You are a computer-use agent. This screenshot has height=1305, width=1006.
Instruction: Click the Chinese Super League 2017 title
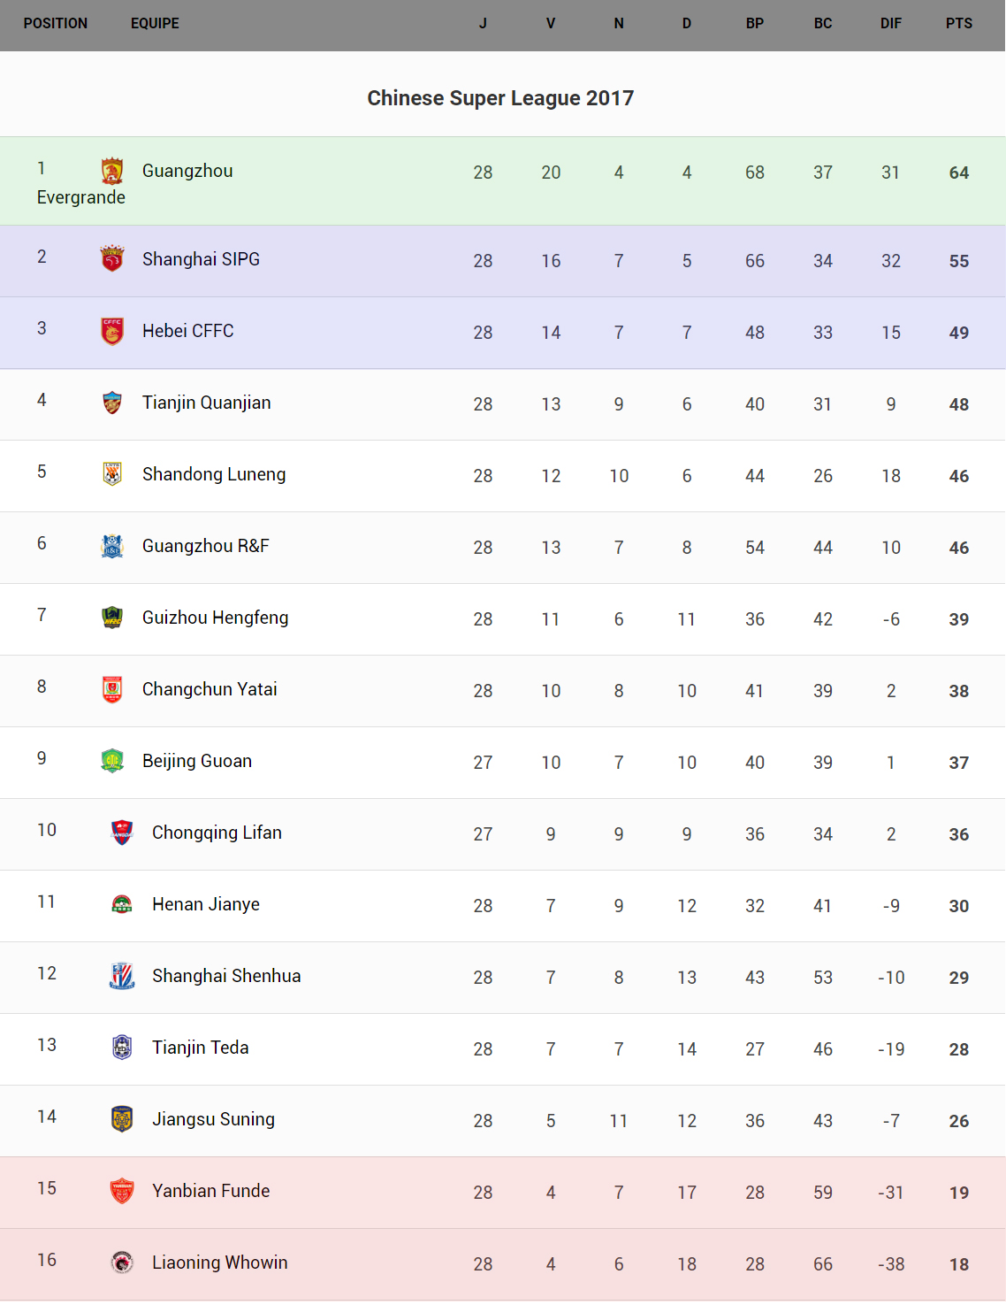[x=500, y=98]
